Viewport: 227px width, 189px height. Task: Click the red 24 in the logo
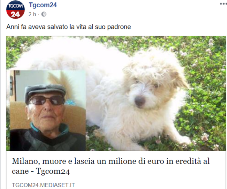pyautogui.click(x=15, y=15)
